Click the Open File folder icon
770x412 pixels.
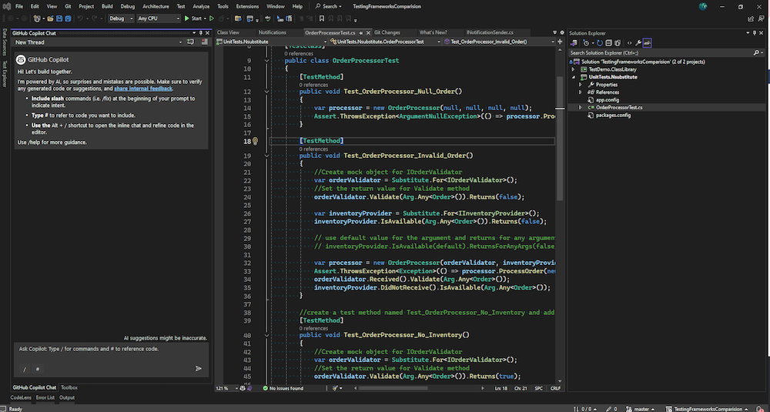50,18
